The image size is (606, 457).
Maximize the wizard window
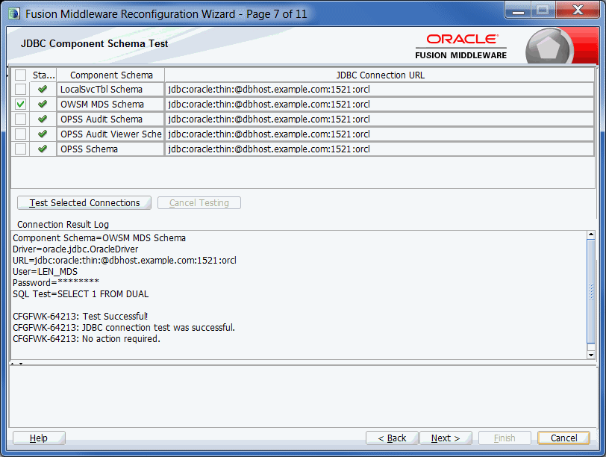[x=543, y=10]
